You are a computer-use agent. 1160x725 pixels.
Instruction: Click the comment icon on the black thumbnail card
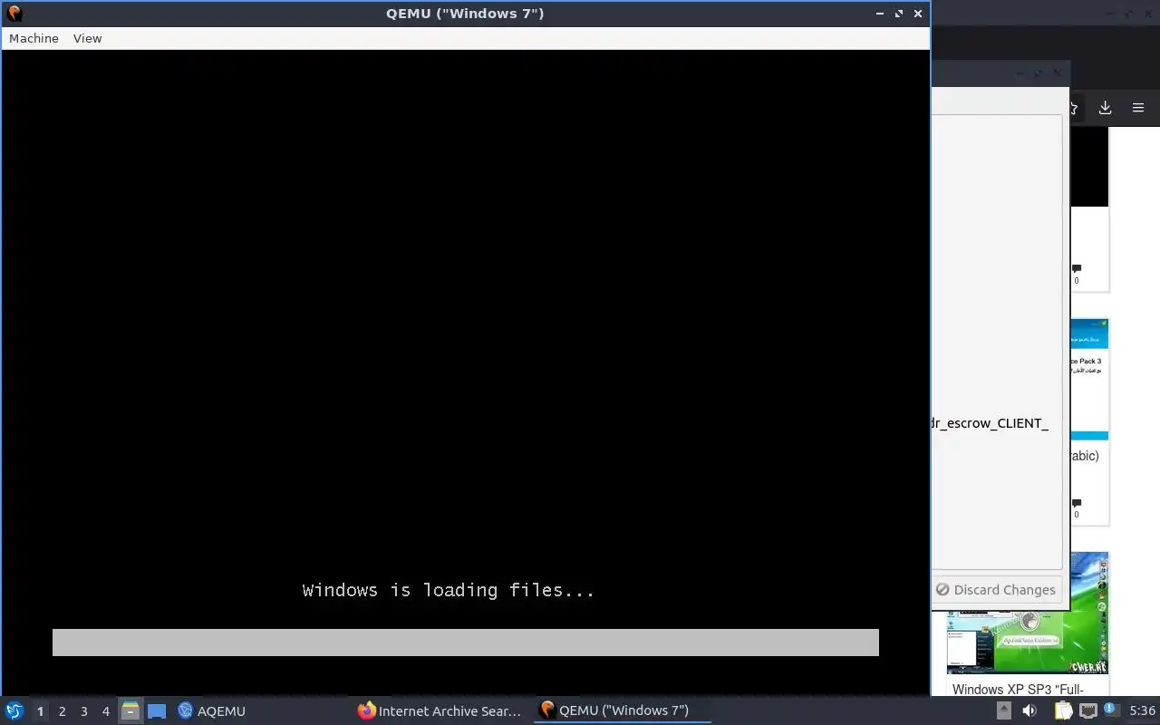1077,268
